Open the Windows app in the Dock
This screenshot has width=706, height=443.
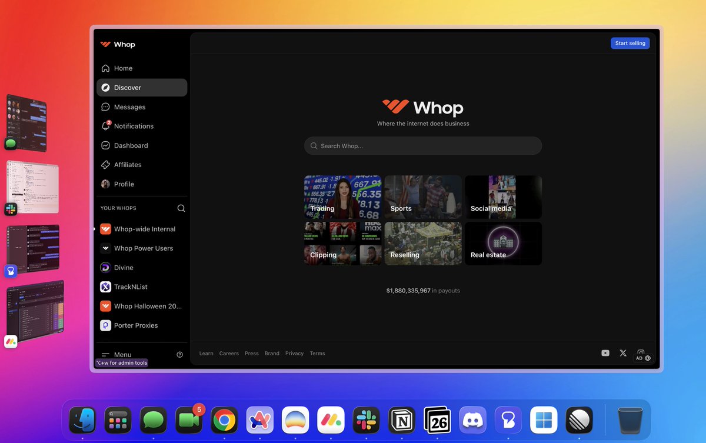tap(544, 420)
